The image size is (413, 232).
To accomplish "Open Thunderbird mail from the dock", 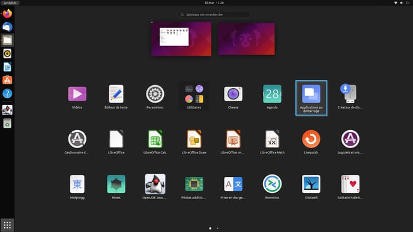I will pos(7,27).
